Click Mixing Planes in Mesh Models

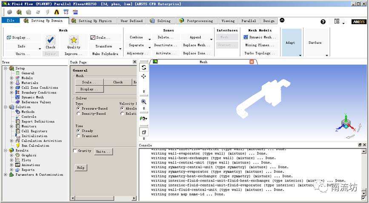click(259, 45)
